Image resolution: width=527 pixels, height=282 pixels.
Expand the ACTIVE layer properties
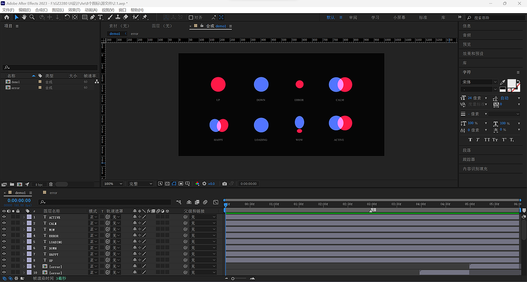click(x=24, y=217)
